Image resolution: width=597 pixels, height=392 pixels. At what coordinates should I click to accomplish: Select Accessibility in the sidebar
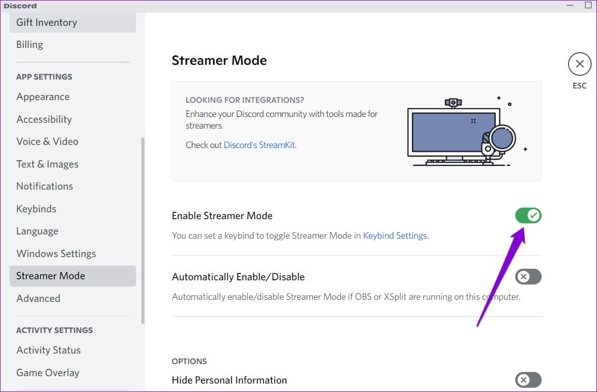(73, 120)
